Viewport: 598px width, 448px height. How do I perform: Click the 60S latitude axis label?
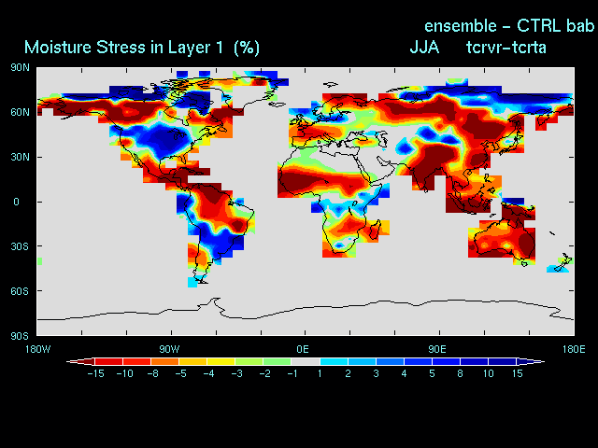[x=20, y=291]
